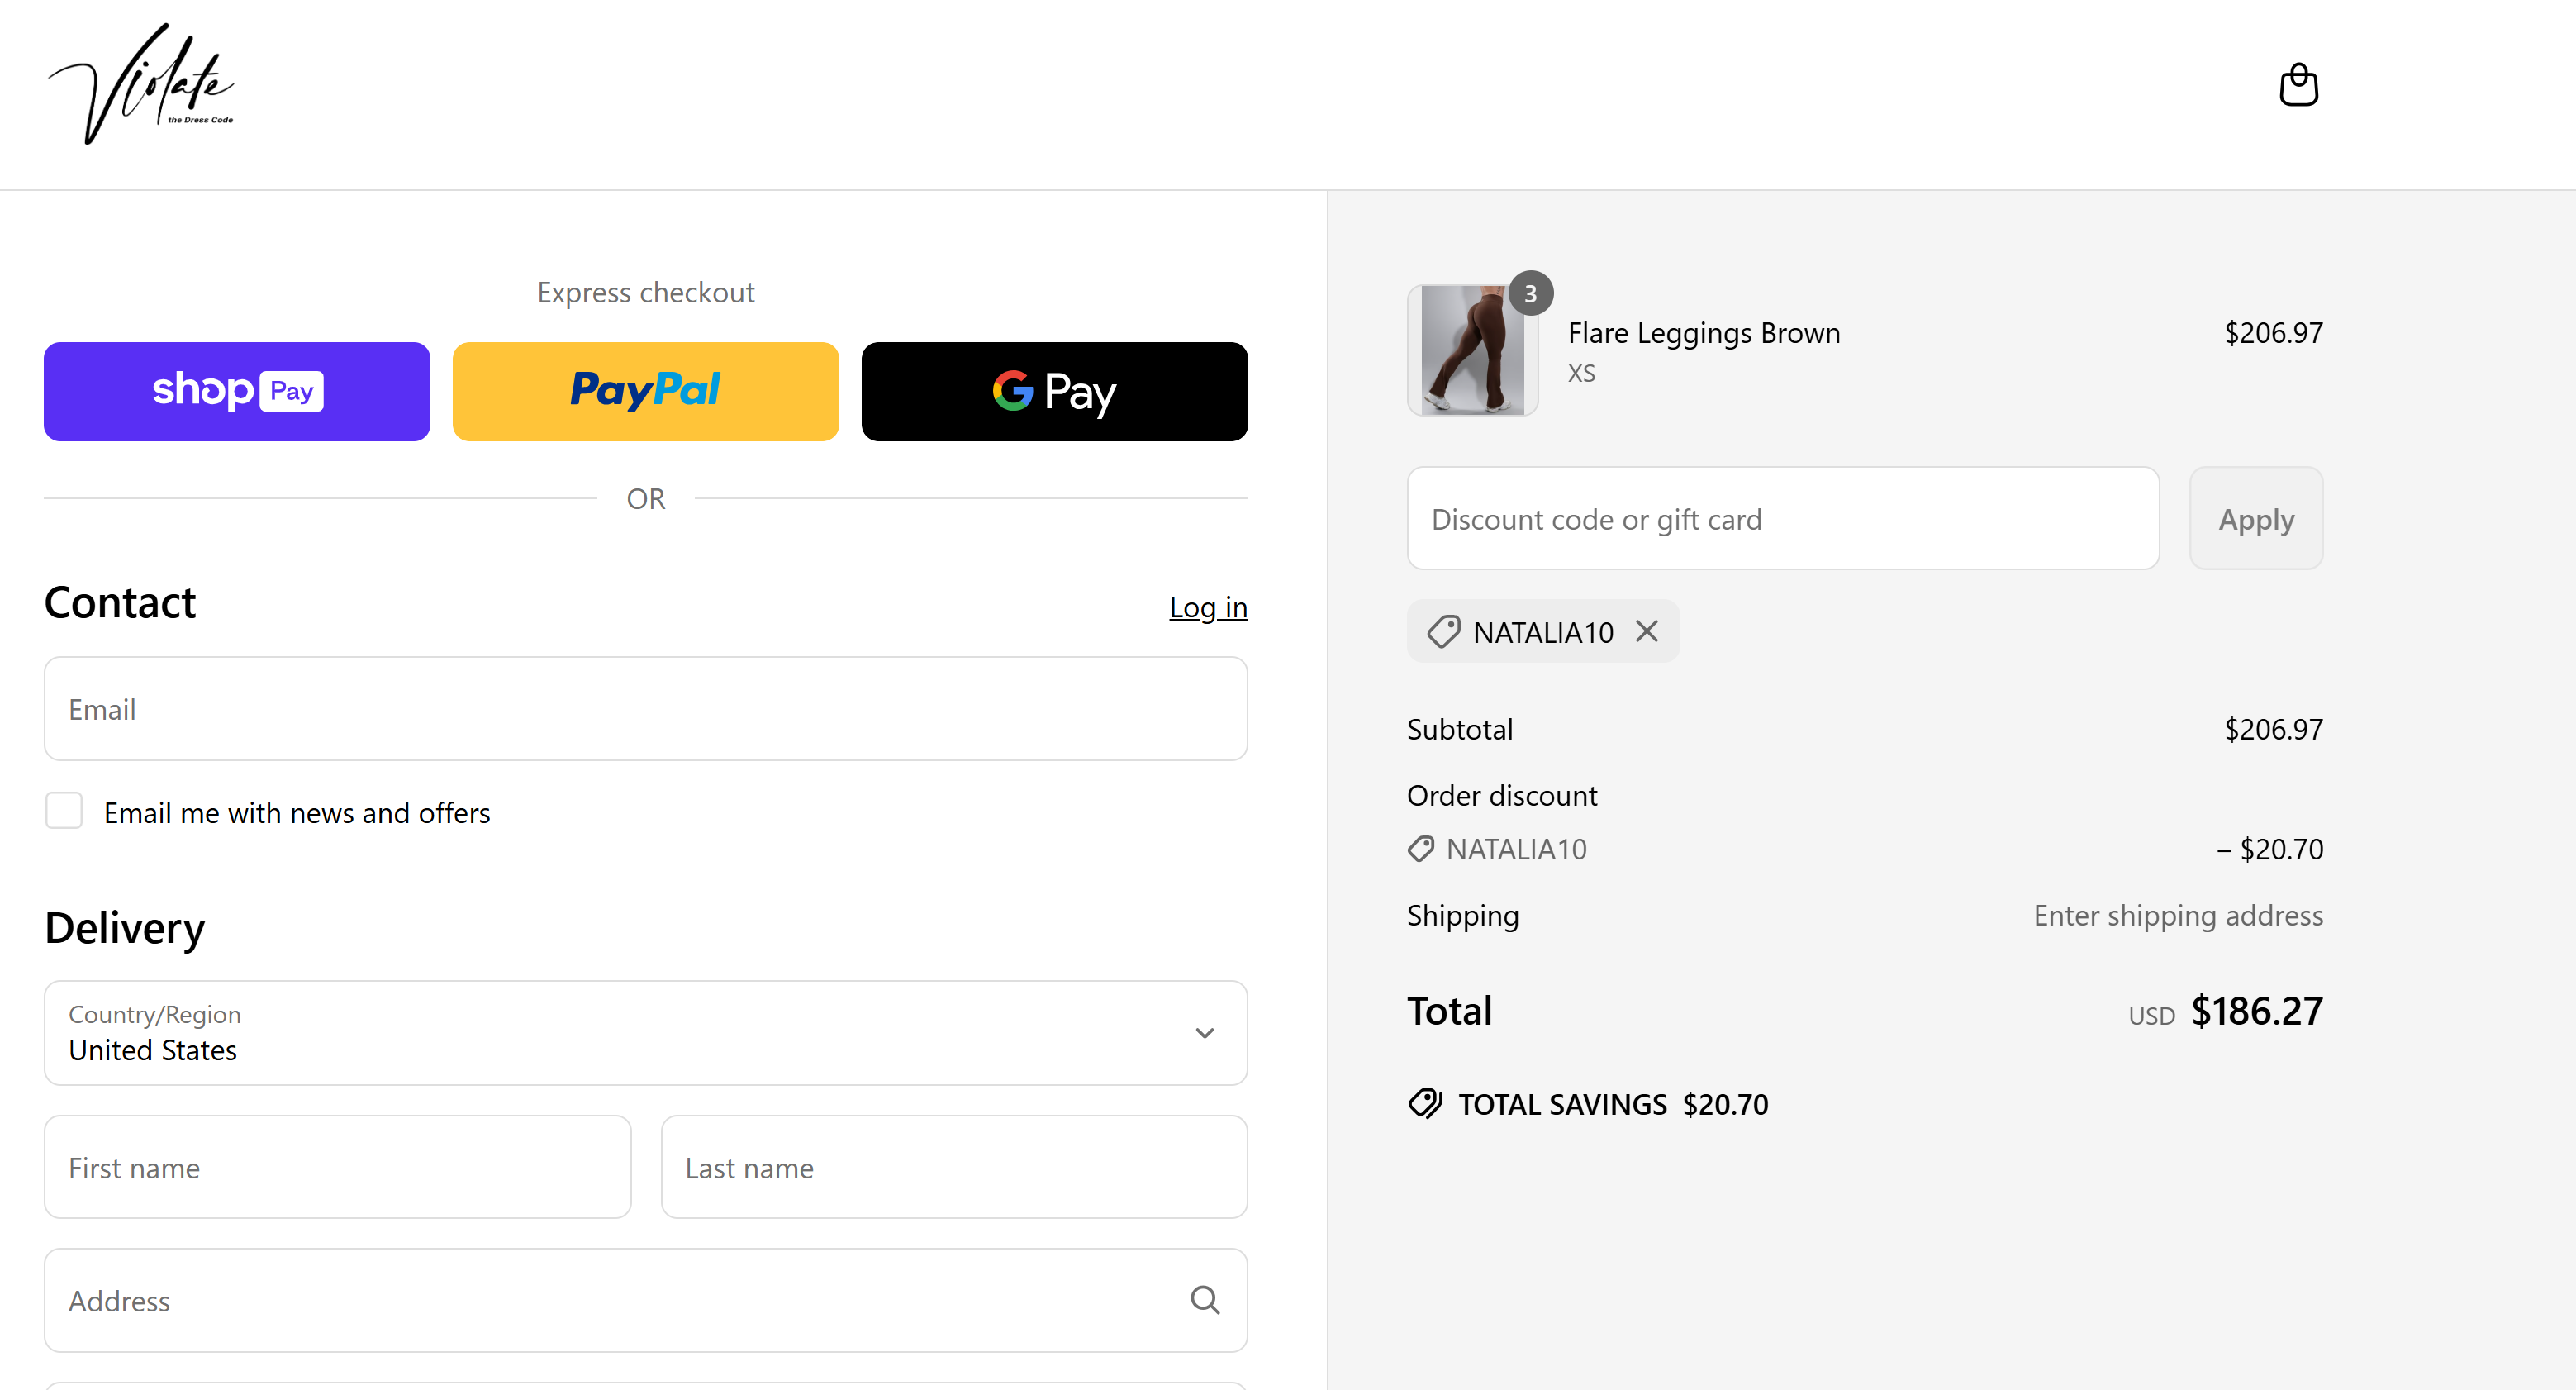Apply the discount code
Screen dimensions: 2576x1390
2256,518
